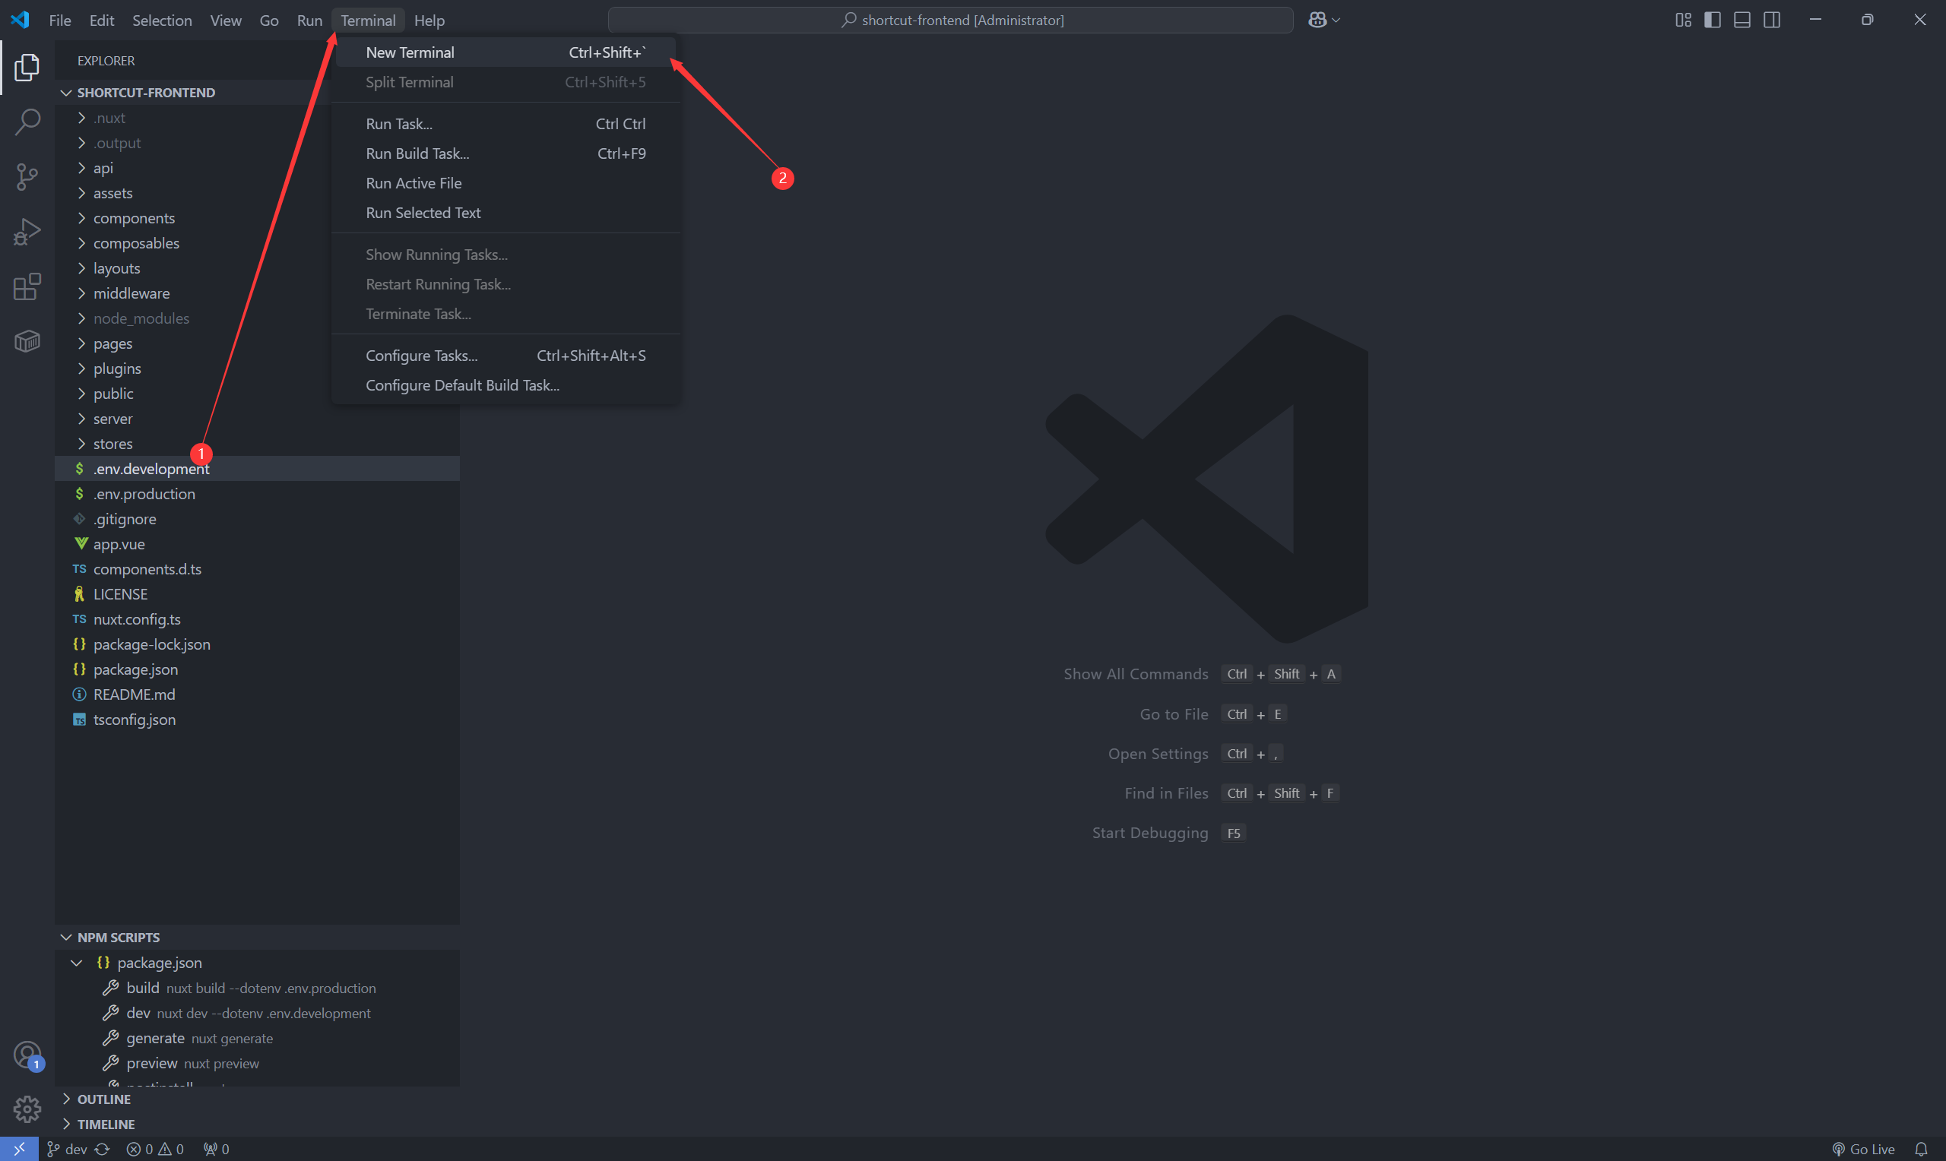
Task: Choose Configure Tasks... menu entry
Action: (506, 355)
